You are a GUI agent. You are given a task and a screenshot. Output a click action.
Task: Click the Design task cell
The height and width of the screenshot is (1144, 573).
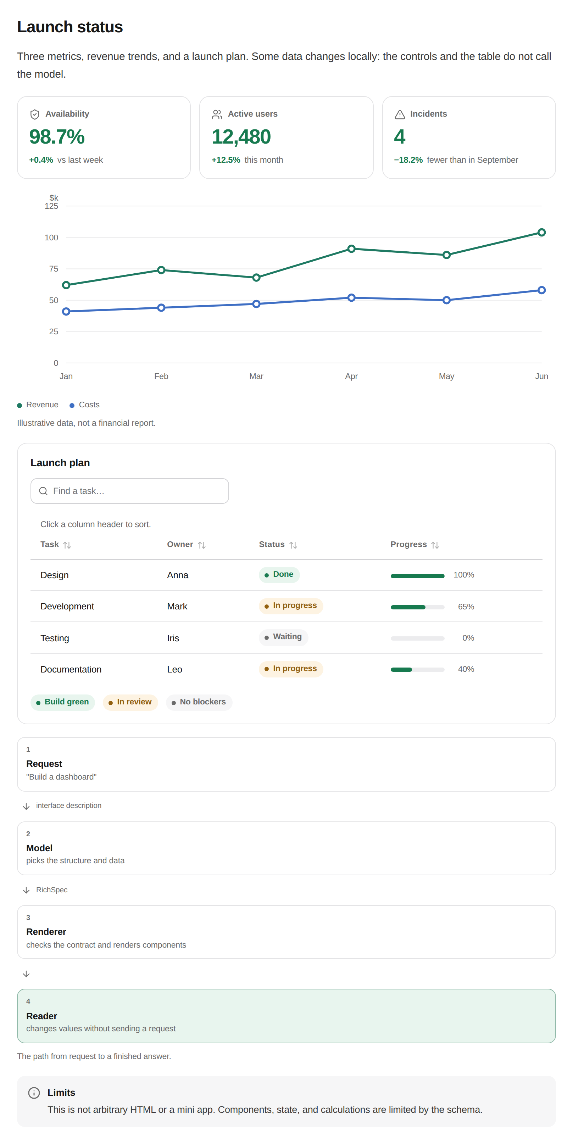pos(55,575)
